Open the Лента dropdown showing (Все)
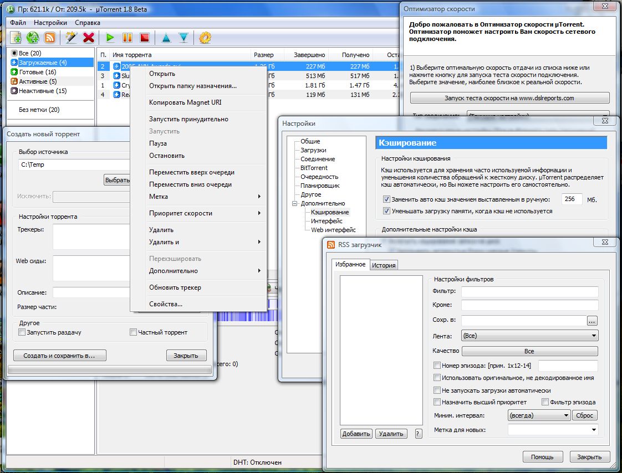Image resolution: width=622 pixels, height=473 pixels. pyautogui.click(x=529, y=336)
